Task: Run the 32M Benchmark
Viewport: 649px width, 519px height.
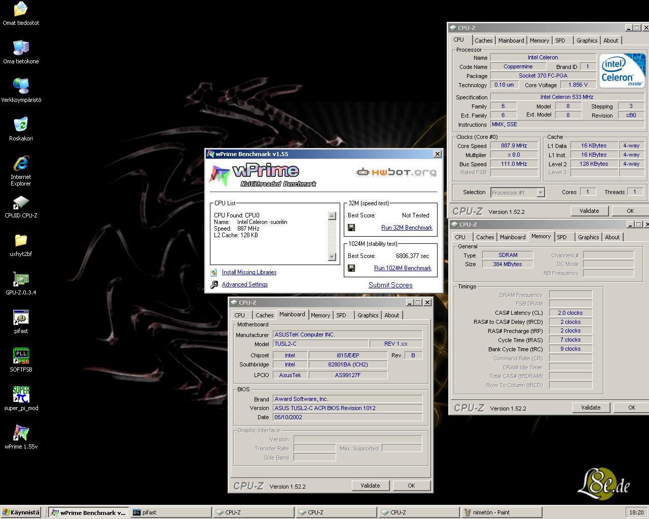Action: click(x=407, y=228)
